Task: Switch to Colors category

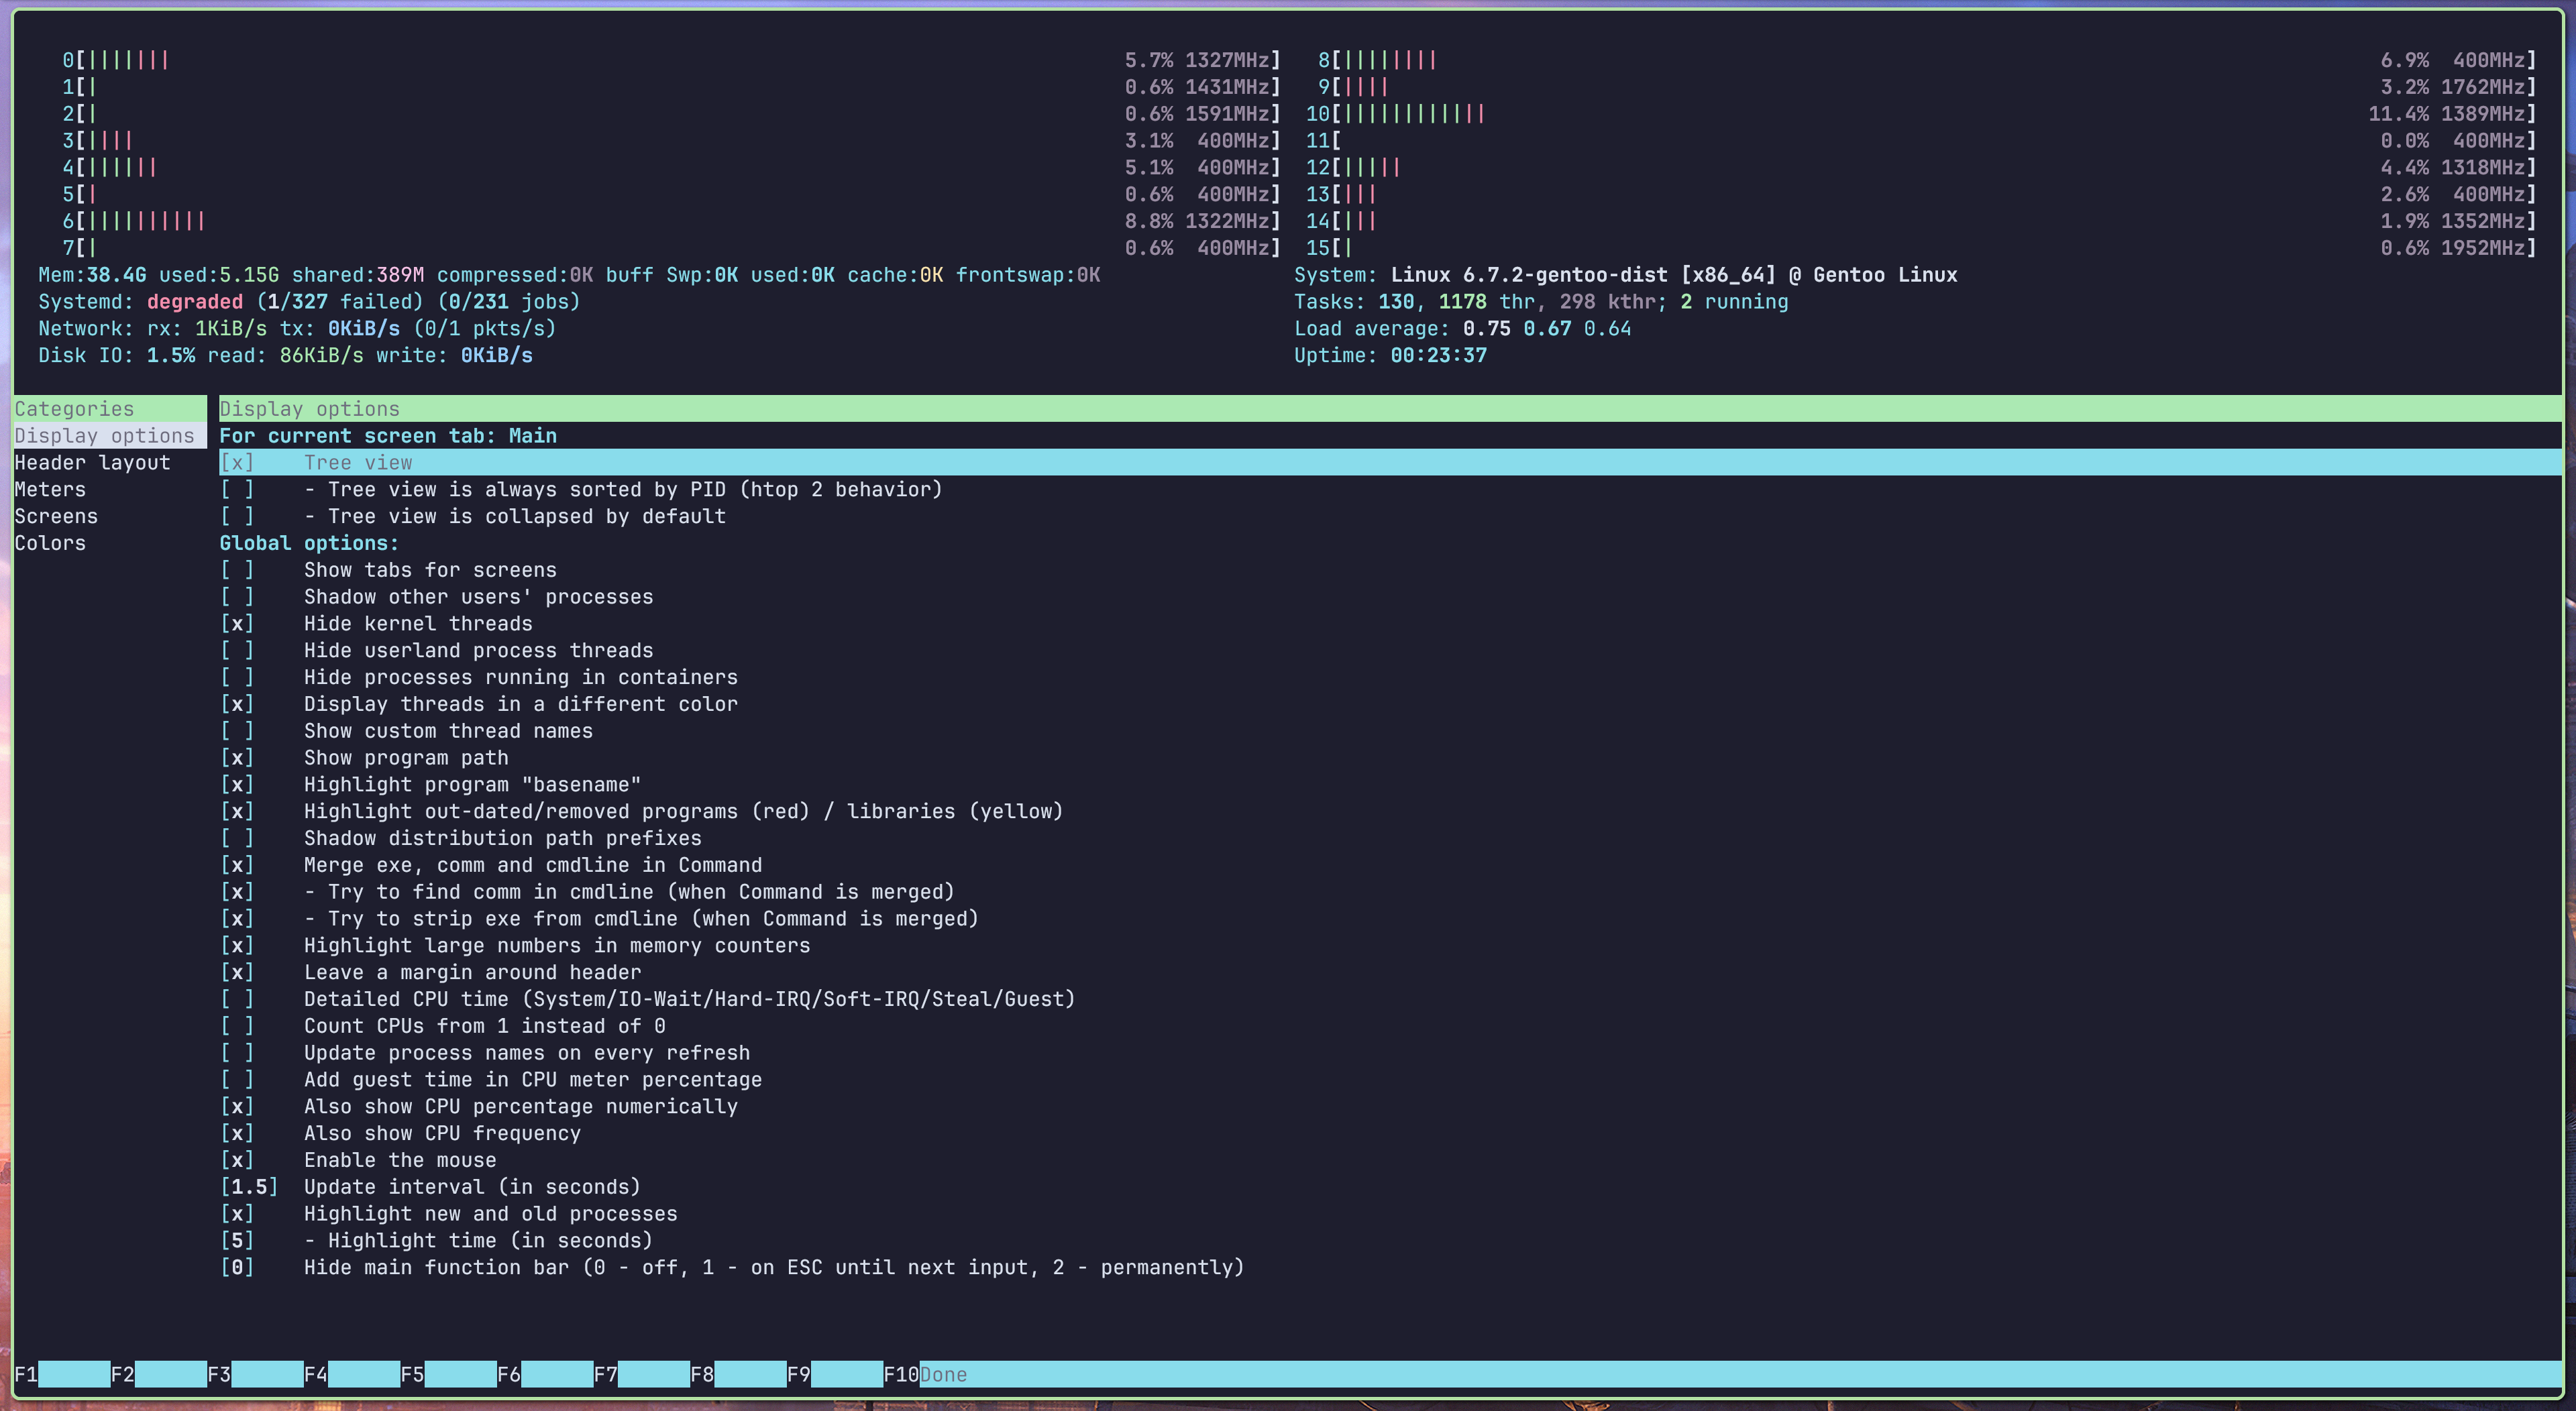Action: coord(50,543)
